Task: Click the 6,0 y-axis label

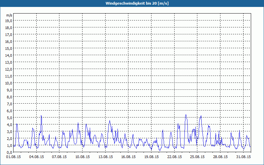Action: (x=10, y=111)
